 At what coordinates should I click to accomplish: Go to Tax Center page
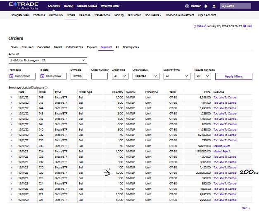coord(134,15)
